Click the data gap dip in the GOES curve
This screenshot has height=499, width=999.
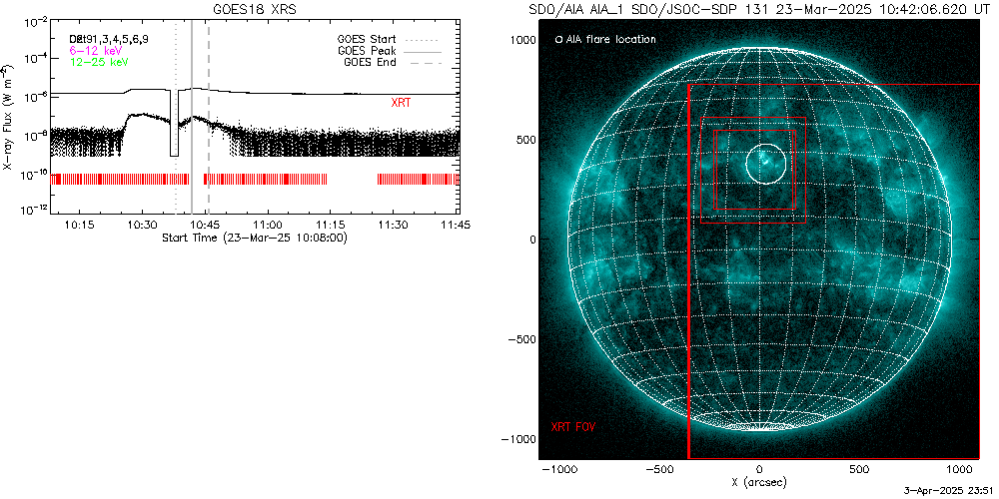[174, 124]
